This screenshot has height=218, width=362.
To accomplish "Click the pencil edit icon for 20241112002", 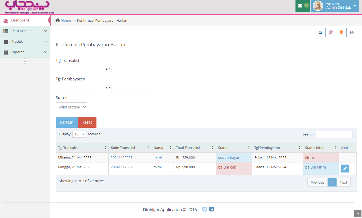I will click(x=345, y=169).
